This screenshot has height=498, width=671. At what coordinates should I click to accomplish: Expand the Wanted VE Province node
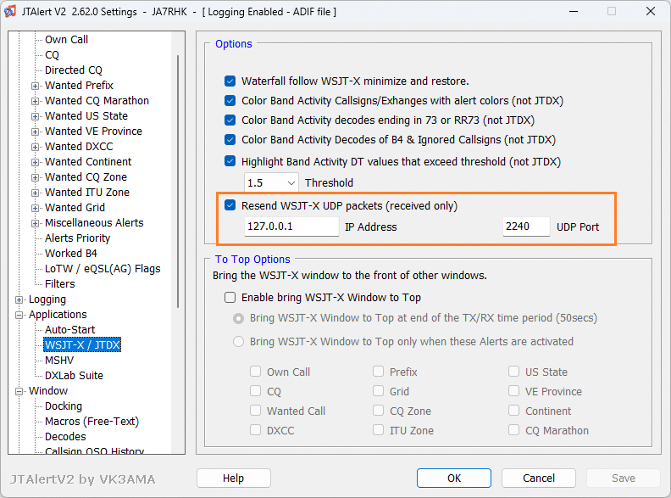pos(35,131)
